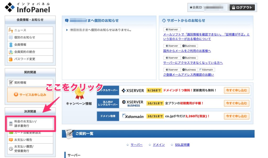Click 今すぐ申し込む in the XSERVER row
This screenshot has width=268, height=158.
237,90
